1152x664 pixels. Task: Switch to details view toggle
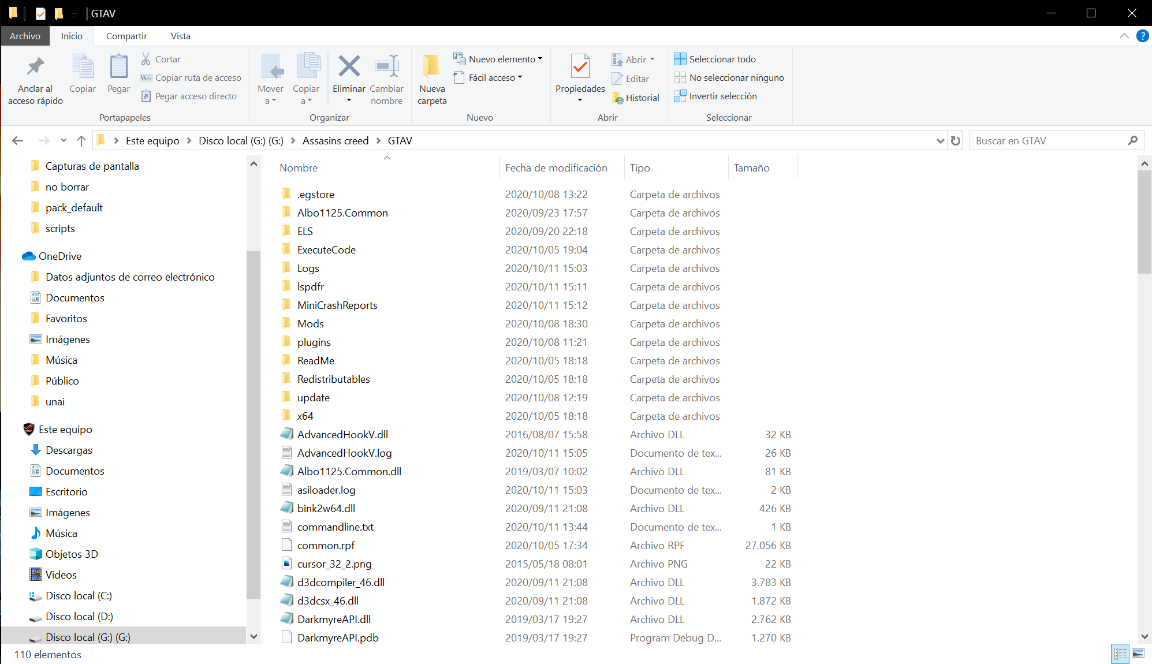click(x=1120, y=654)
